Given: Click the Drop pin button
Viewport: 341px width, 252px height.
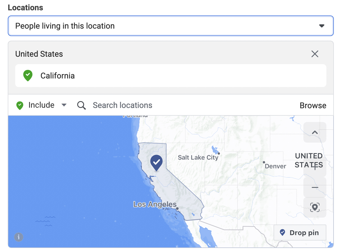Looking at the screenshot, I should [300, 233].
